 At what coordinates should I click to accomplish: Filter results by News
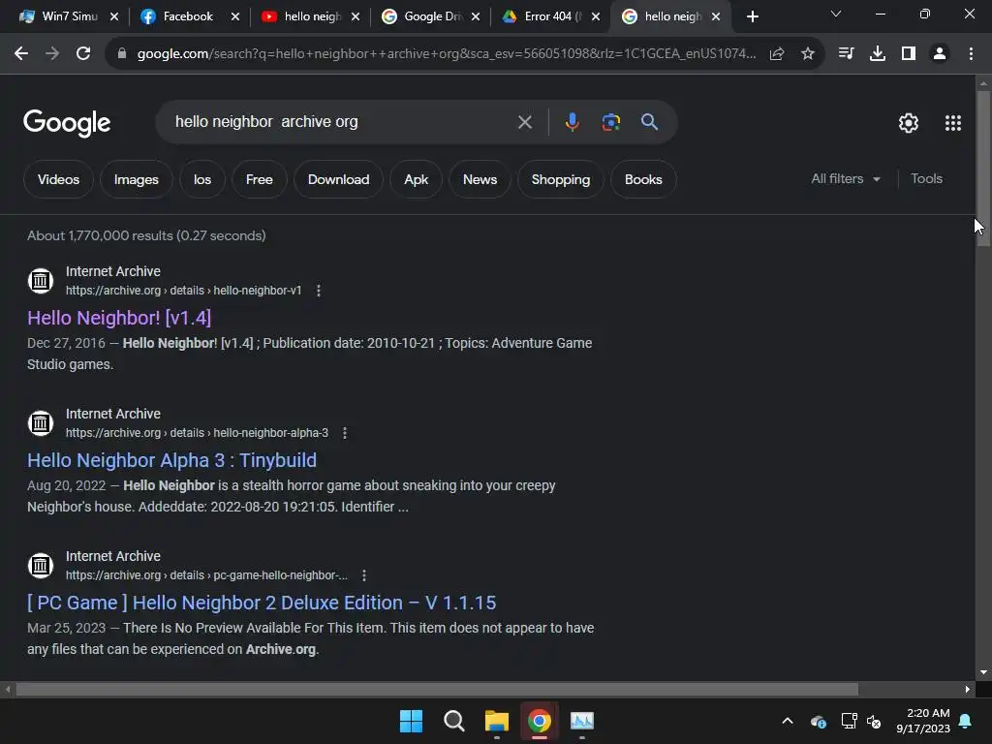[x=480, y=179]
